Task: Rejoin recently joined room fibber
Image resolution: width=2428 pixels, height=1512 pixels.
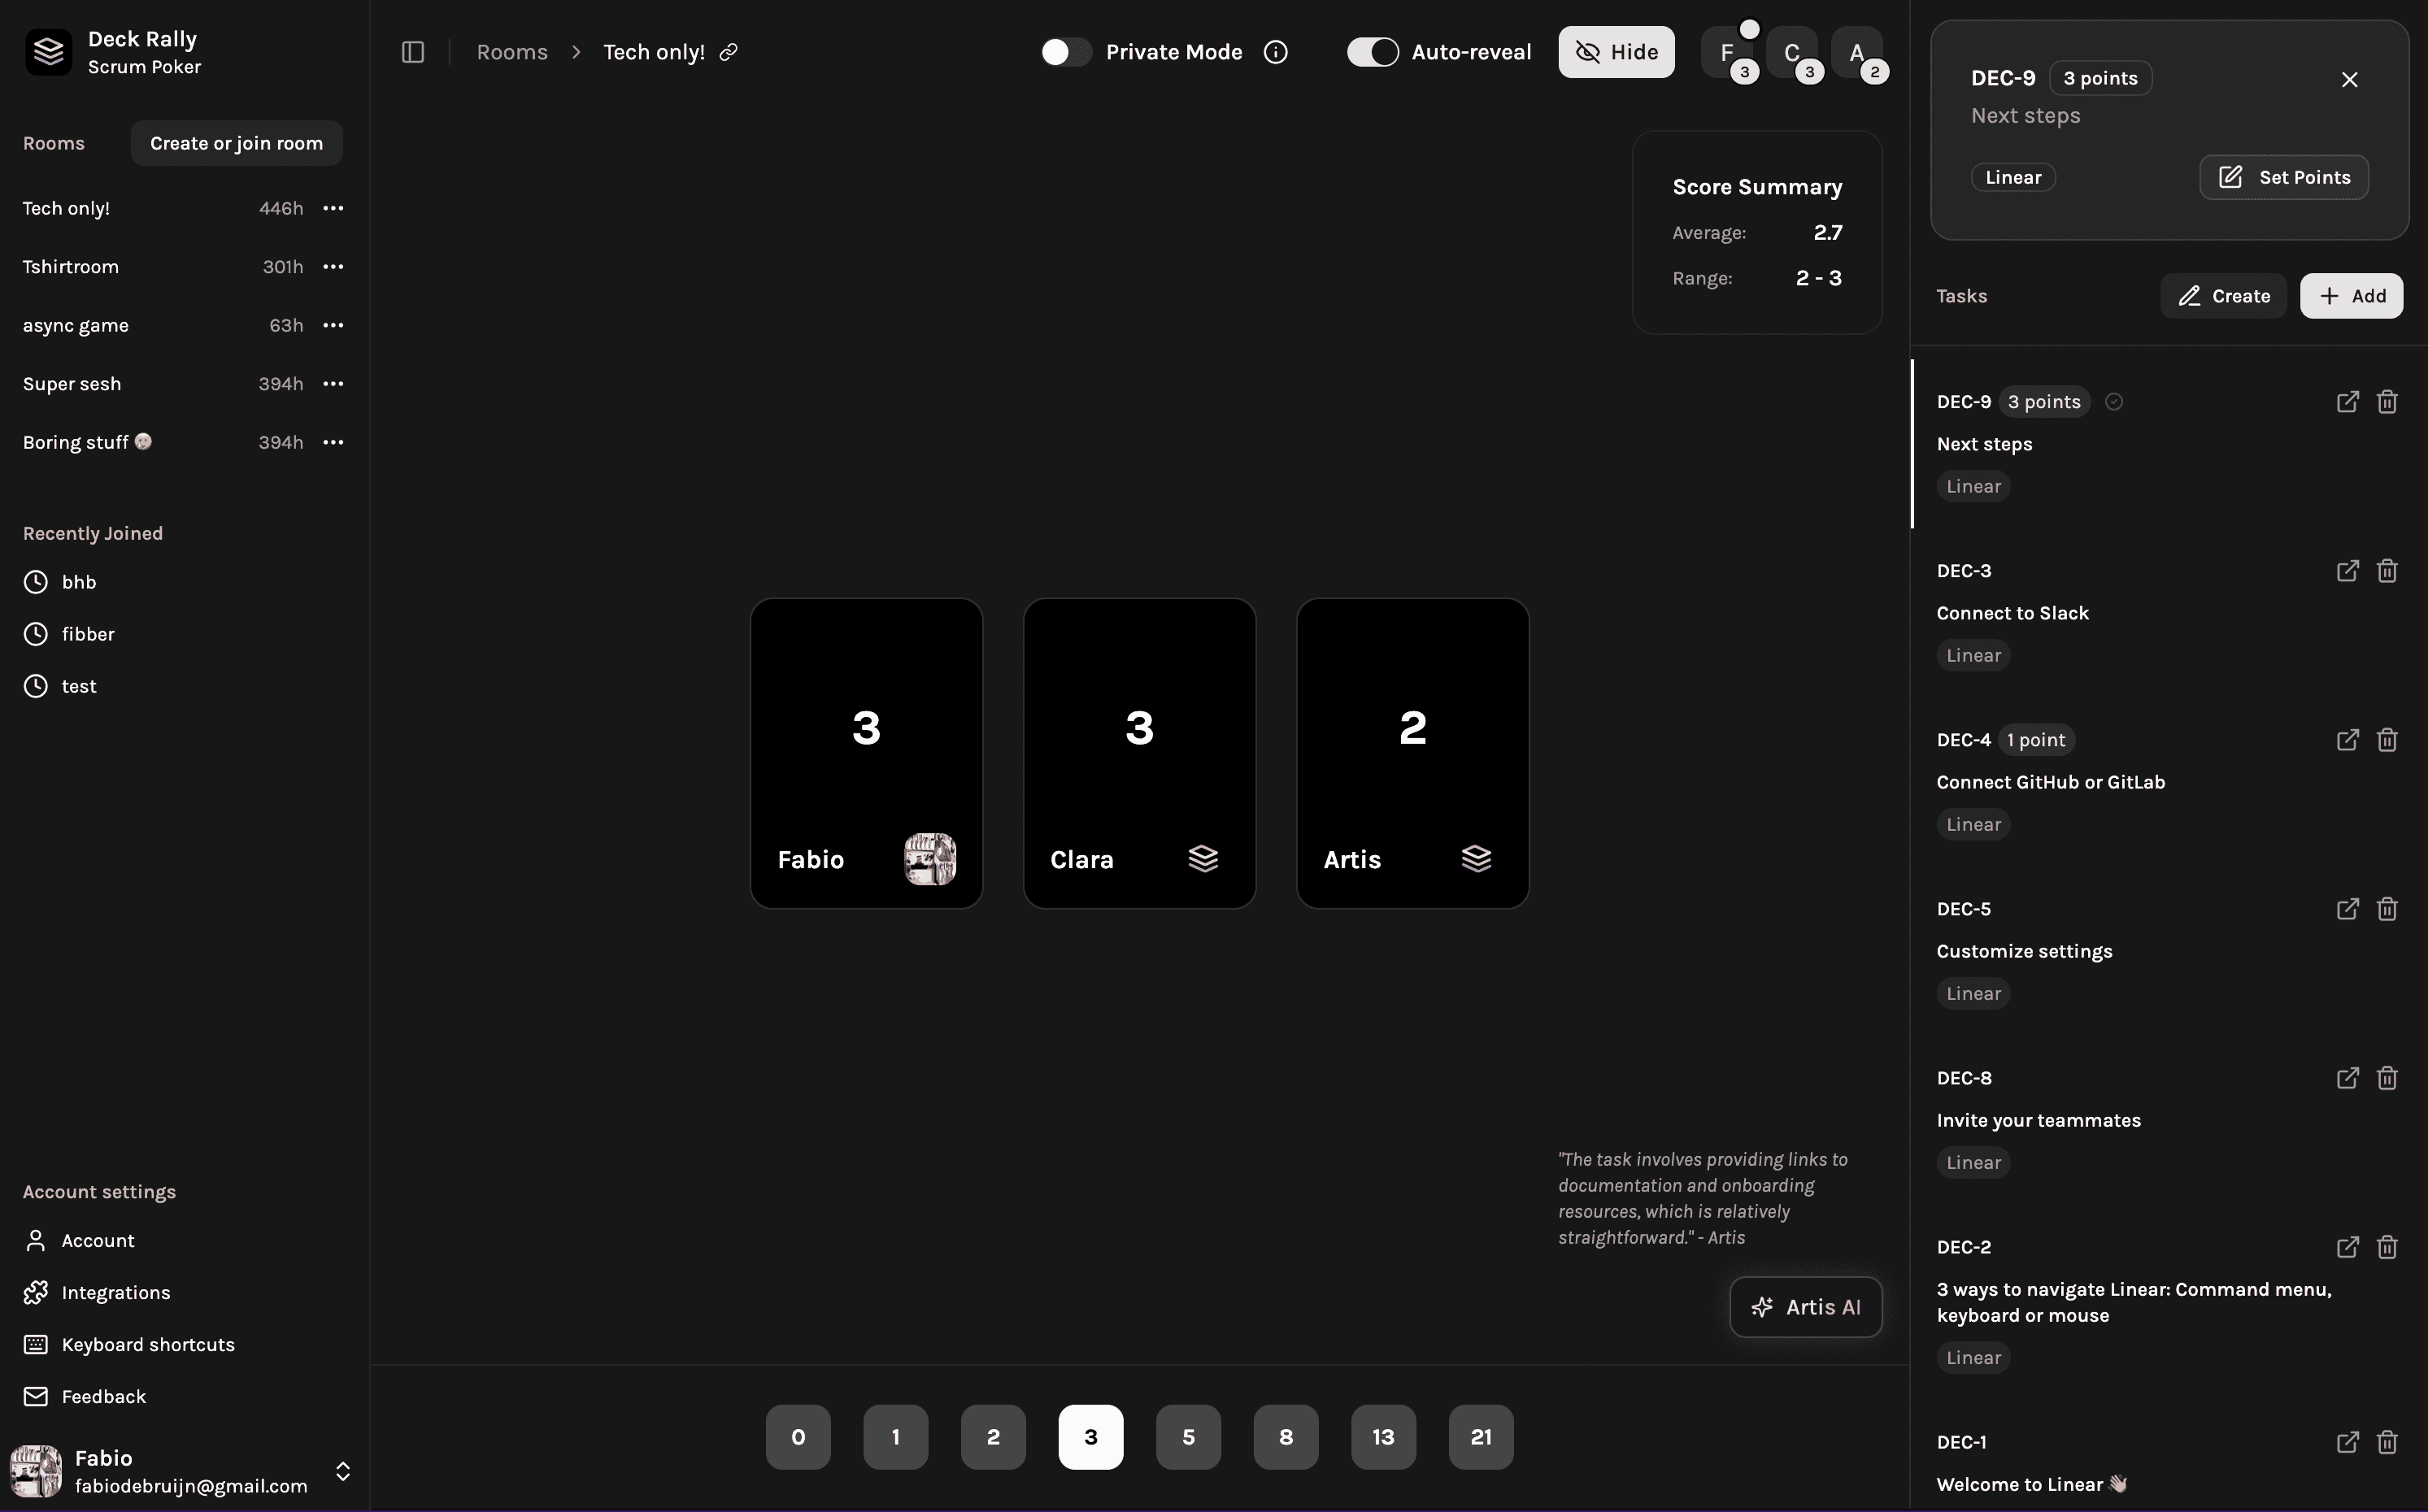Action: 69,634
